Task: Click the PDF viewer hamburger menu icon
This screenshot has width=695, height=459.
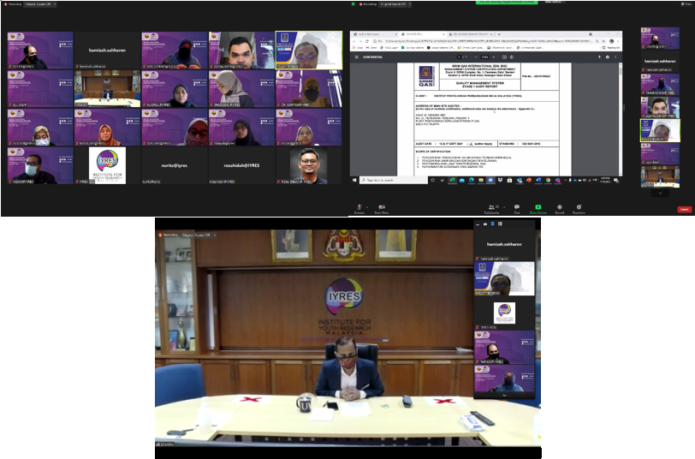Action: tap(357, 57)
